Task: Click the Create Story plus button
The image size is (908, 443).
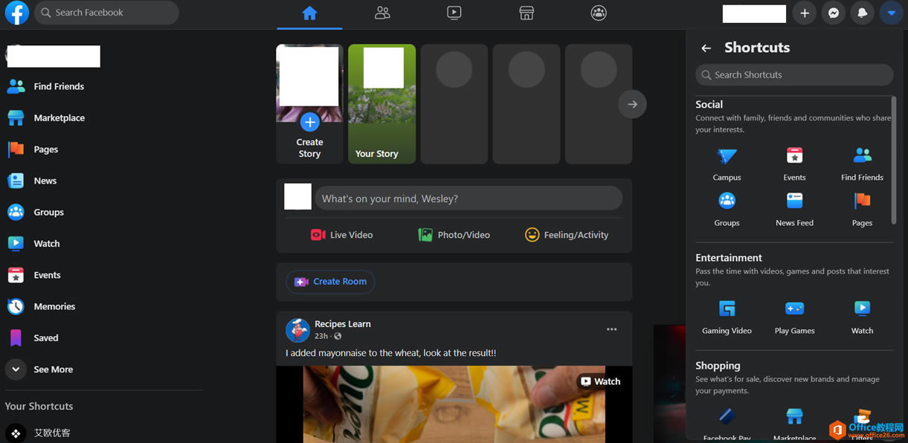Action: (309, 122)
